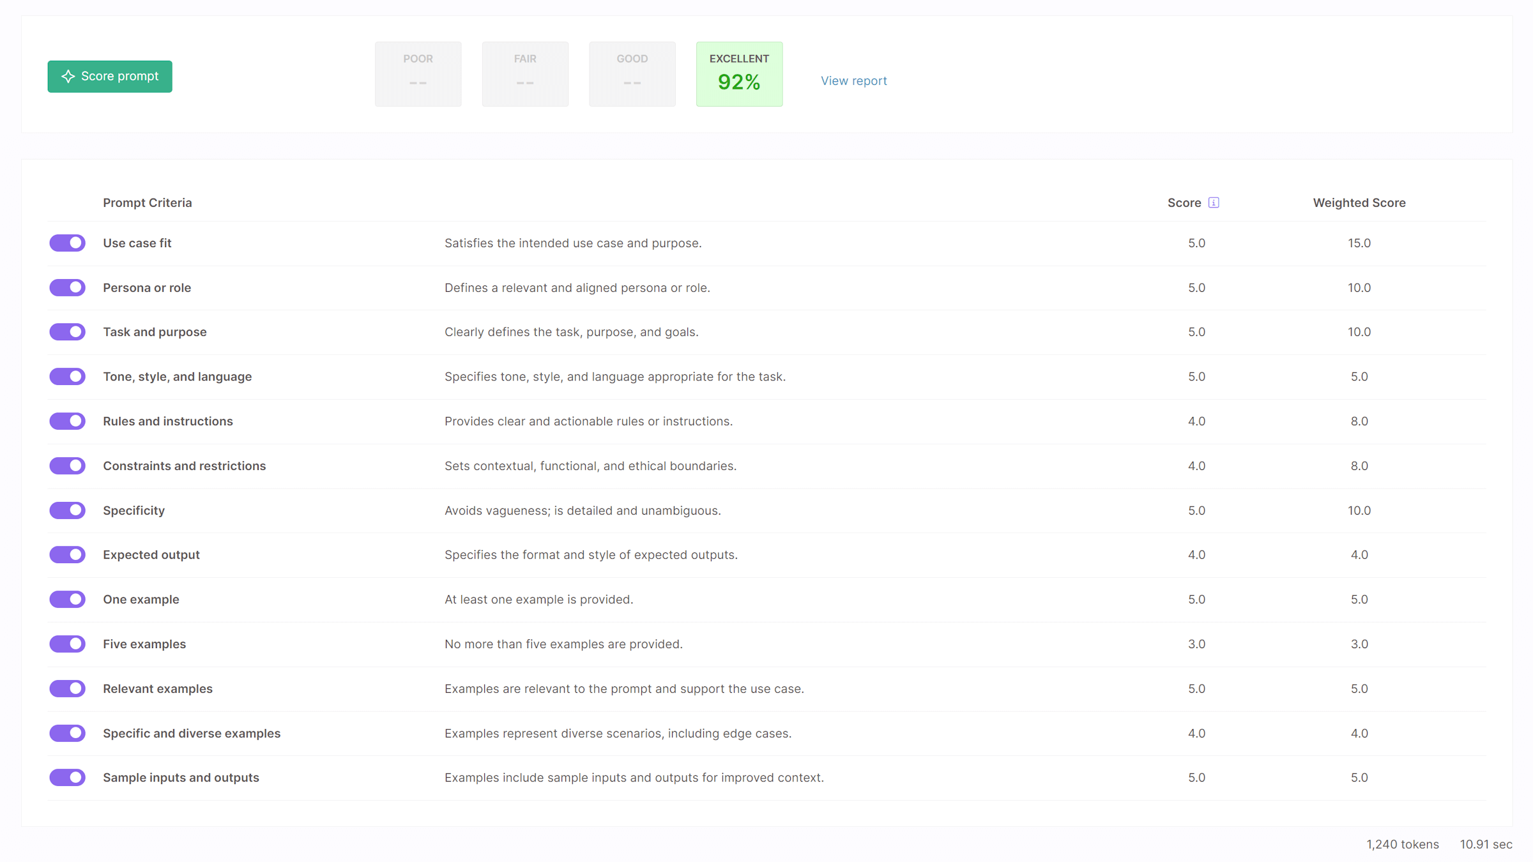Click the POOR rating box
Screen dimensions: 1533x862
click(418, 74)
